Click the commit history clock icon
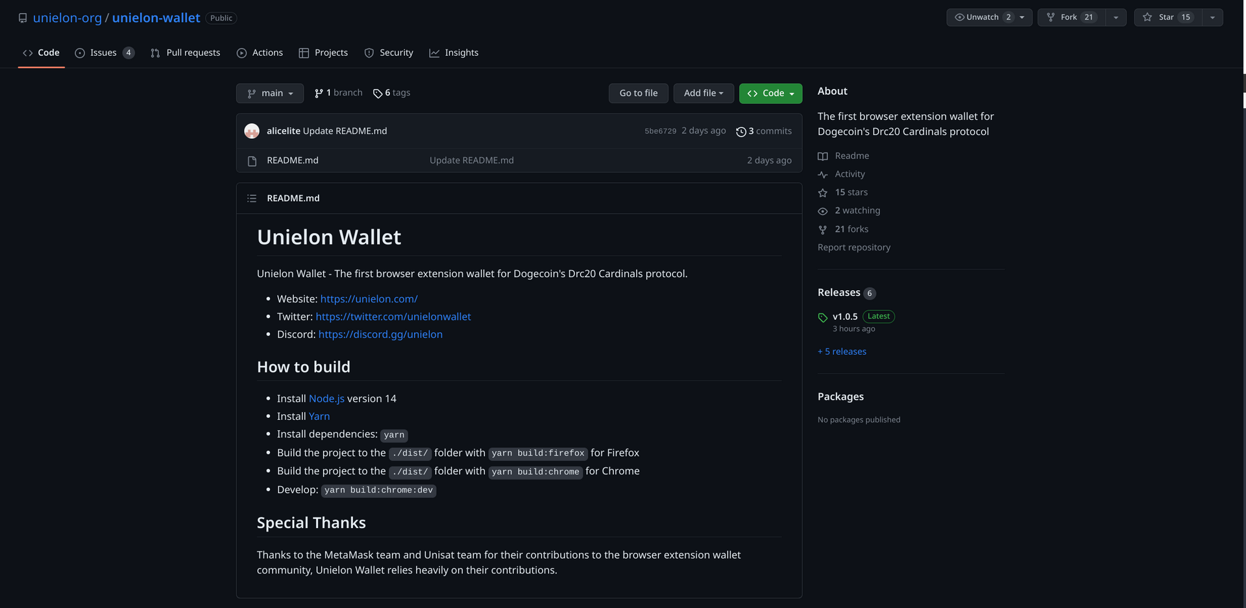The image size is (1246, 608). 742,131
